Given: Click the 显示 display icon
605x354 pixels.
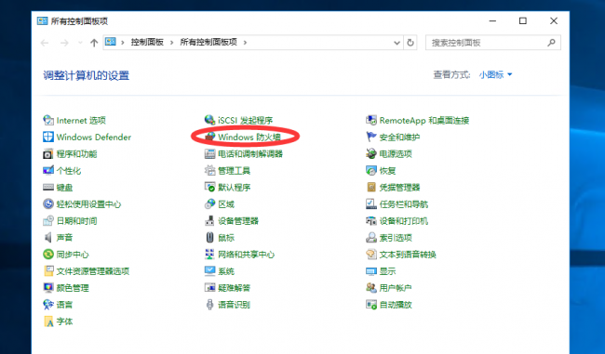Looking at the screenshot, I should tap(371, 271).
